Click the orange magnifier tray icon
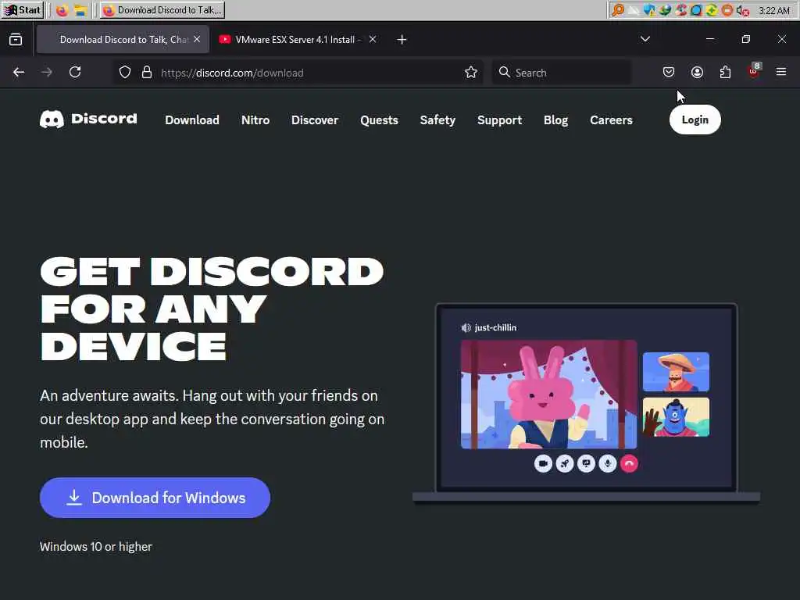 point(618,10)
